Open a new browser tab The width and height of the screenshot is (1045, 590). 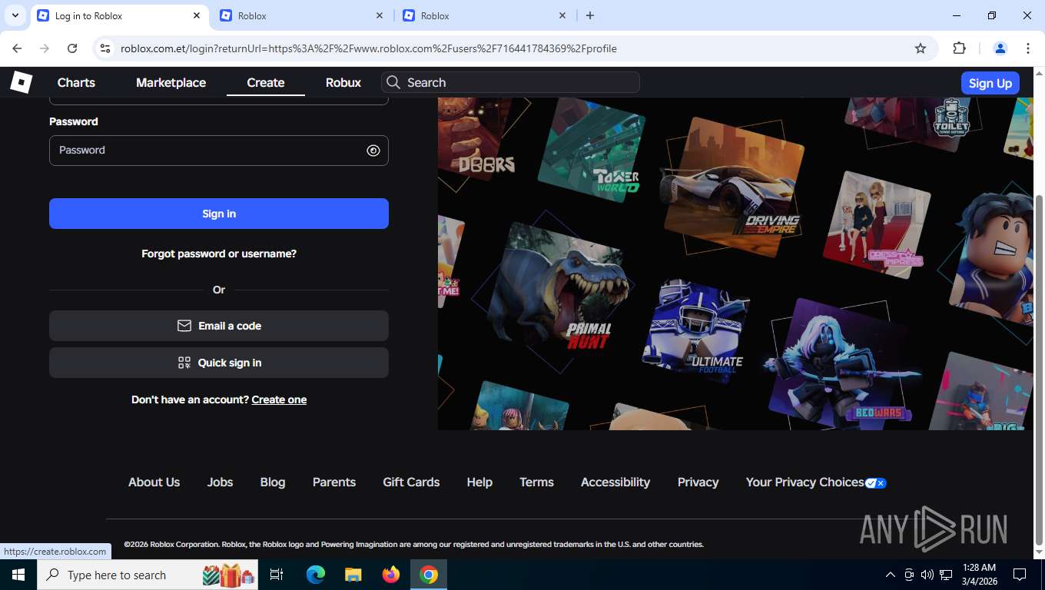point(590,15)
